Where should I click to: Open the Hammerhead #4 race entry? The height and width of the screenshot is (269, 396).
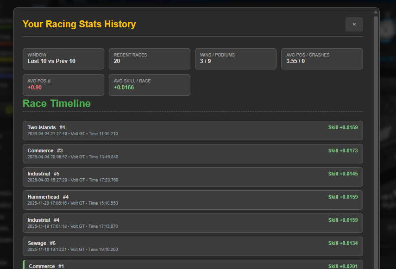(193, 200)
